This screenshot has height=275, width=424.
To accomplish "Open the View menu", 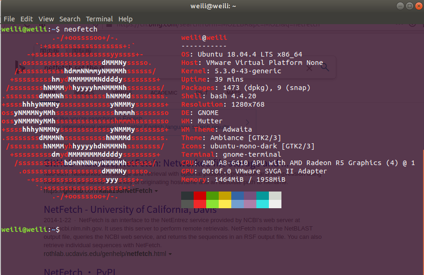I will pos(46,19).
